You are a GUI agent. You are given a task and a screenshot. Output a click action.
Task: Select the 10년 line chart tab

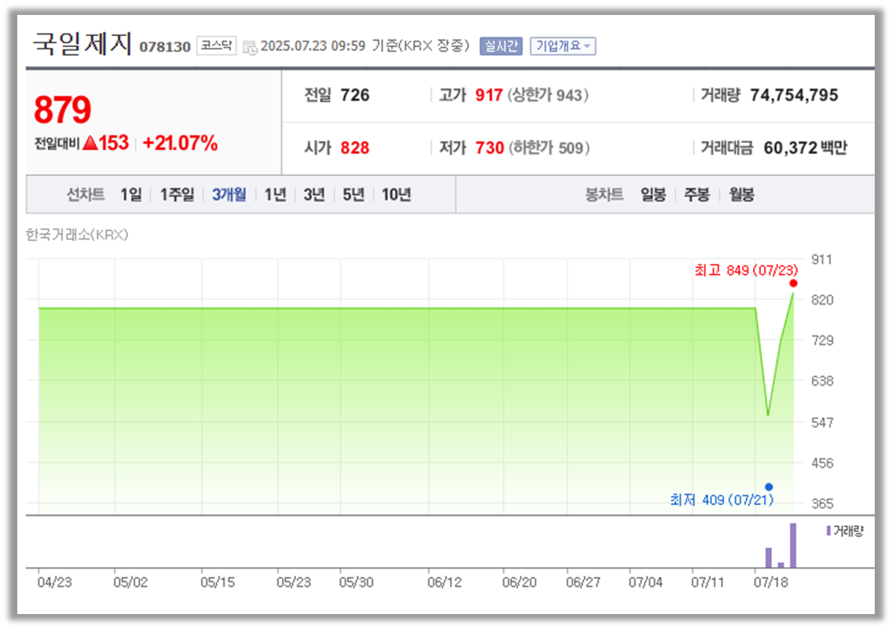click(397, 195)
